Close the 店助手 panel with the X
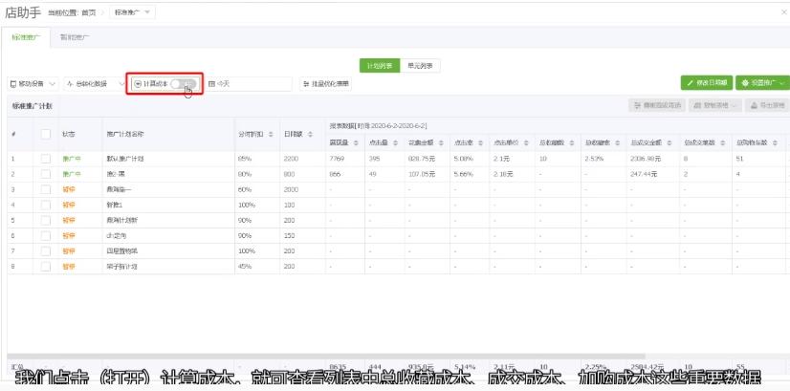The height and width of the screenshot is (391, 790). pos(783,12)
